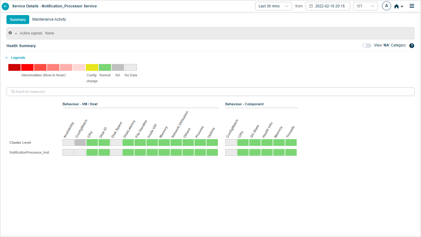This screenshot has width=421, height=237.
Task: Click NotificationProcessor_Inst Threads health cell
Action: (x=291, y=152)
